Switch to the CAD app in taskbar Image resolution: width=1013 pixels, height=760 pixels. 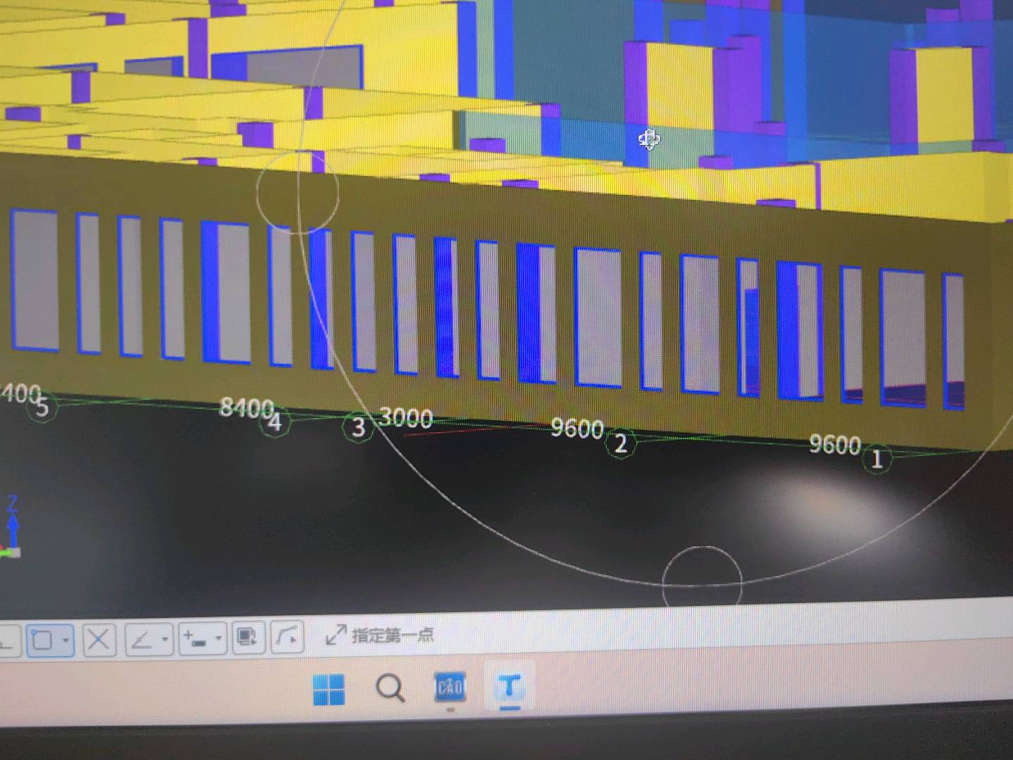coord(450,686)
